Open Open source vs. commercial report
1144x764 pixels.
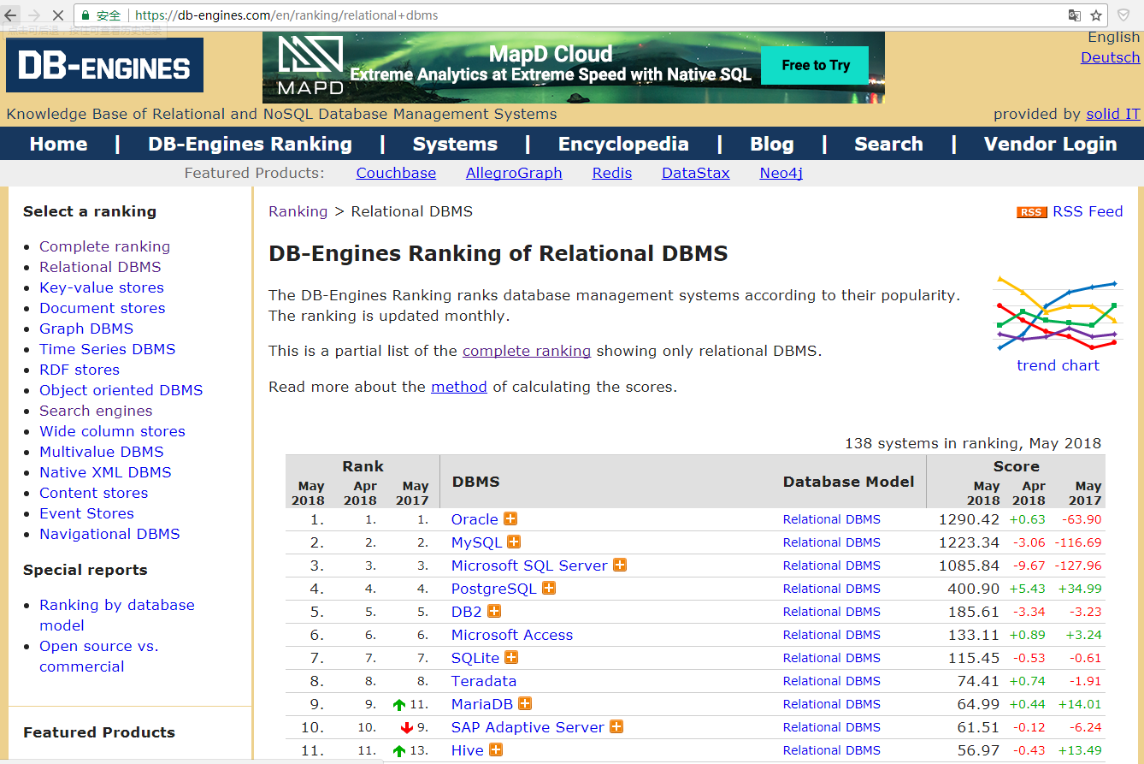[x=99, y=656]
